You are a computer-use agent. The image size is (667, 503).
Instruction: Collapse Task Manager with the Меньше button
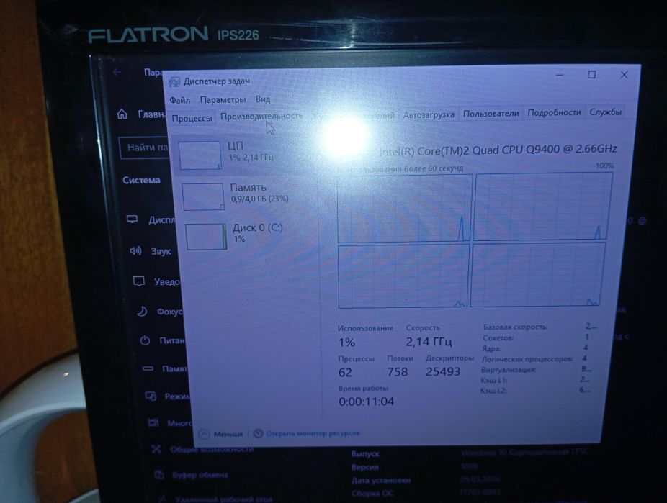[x=221, y=434]
